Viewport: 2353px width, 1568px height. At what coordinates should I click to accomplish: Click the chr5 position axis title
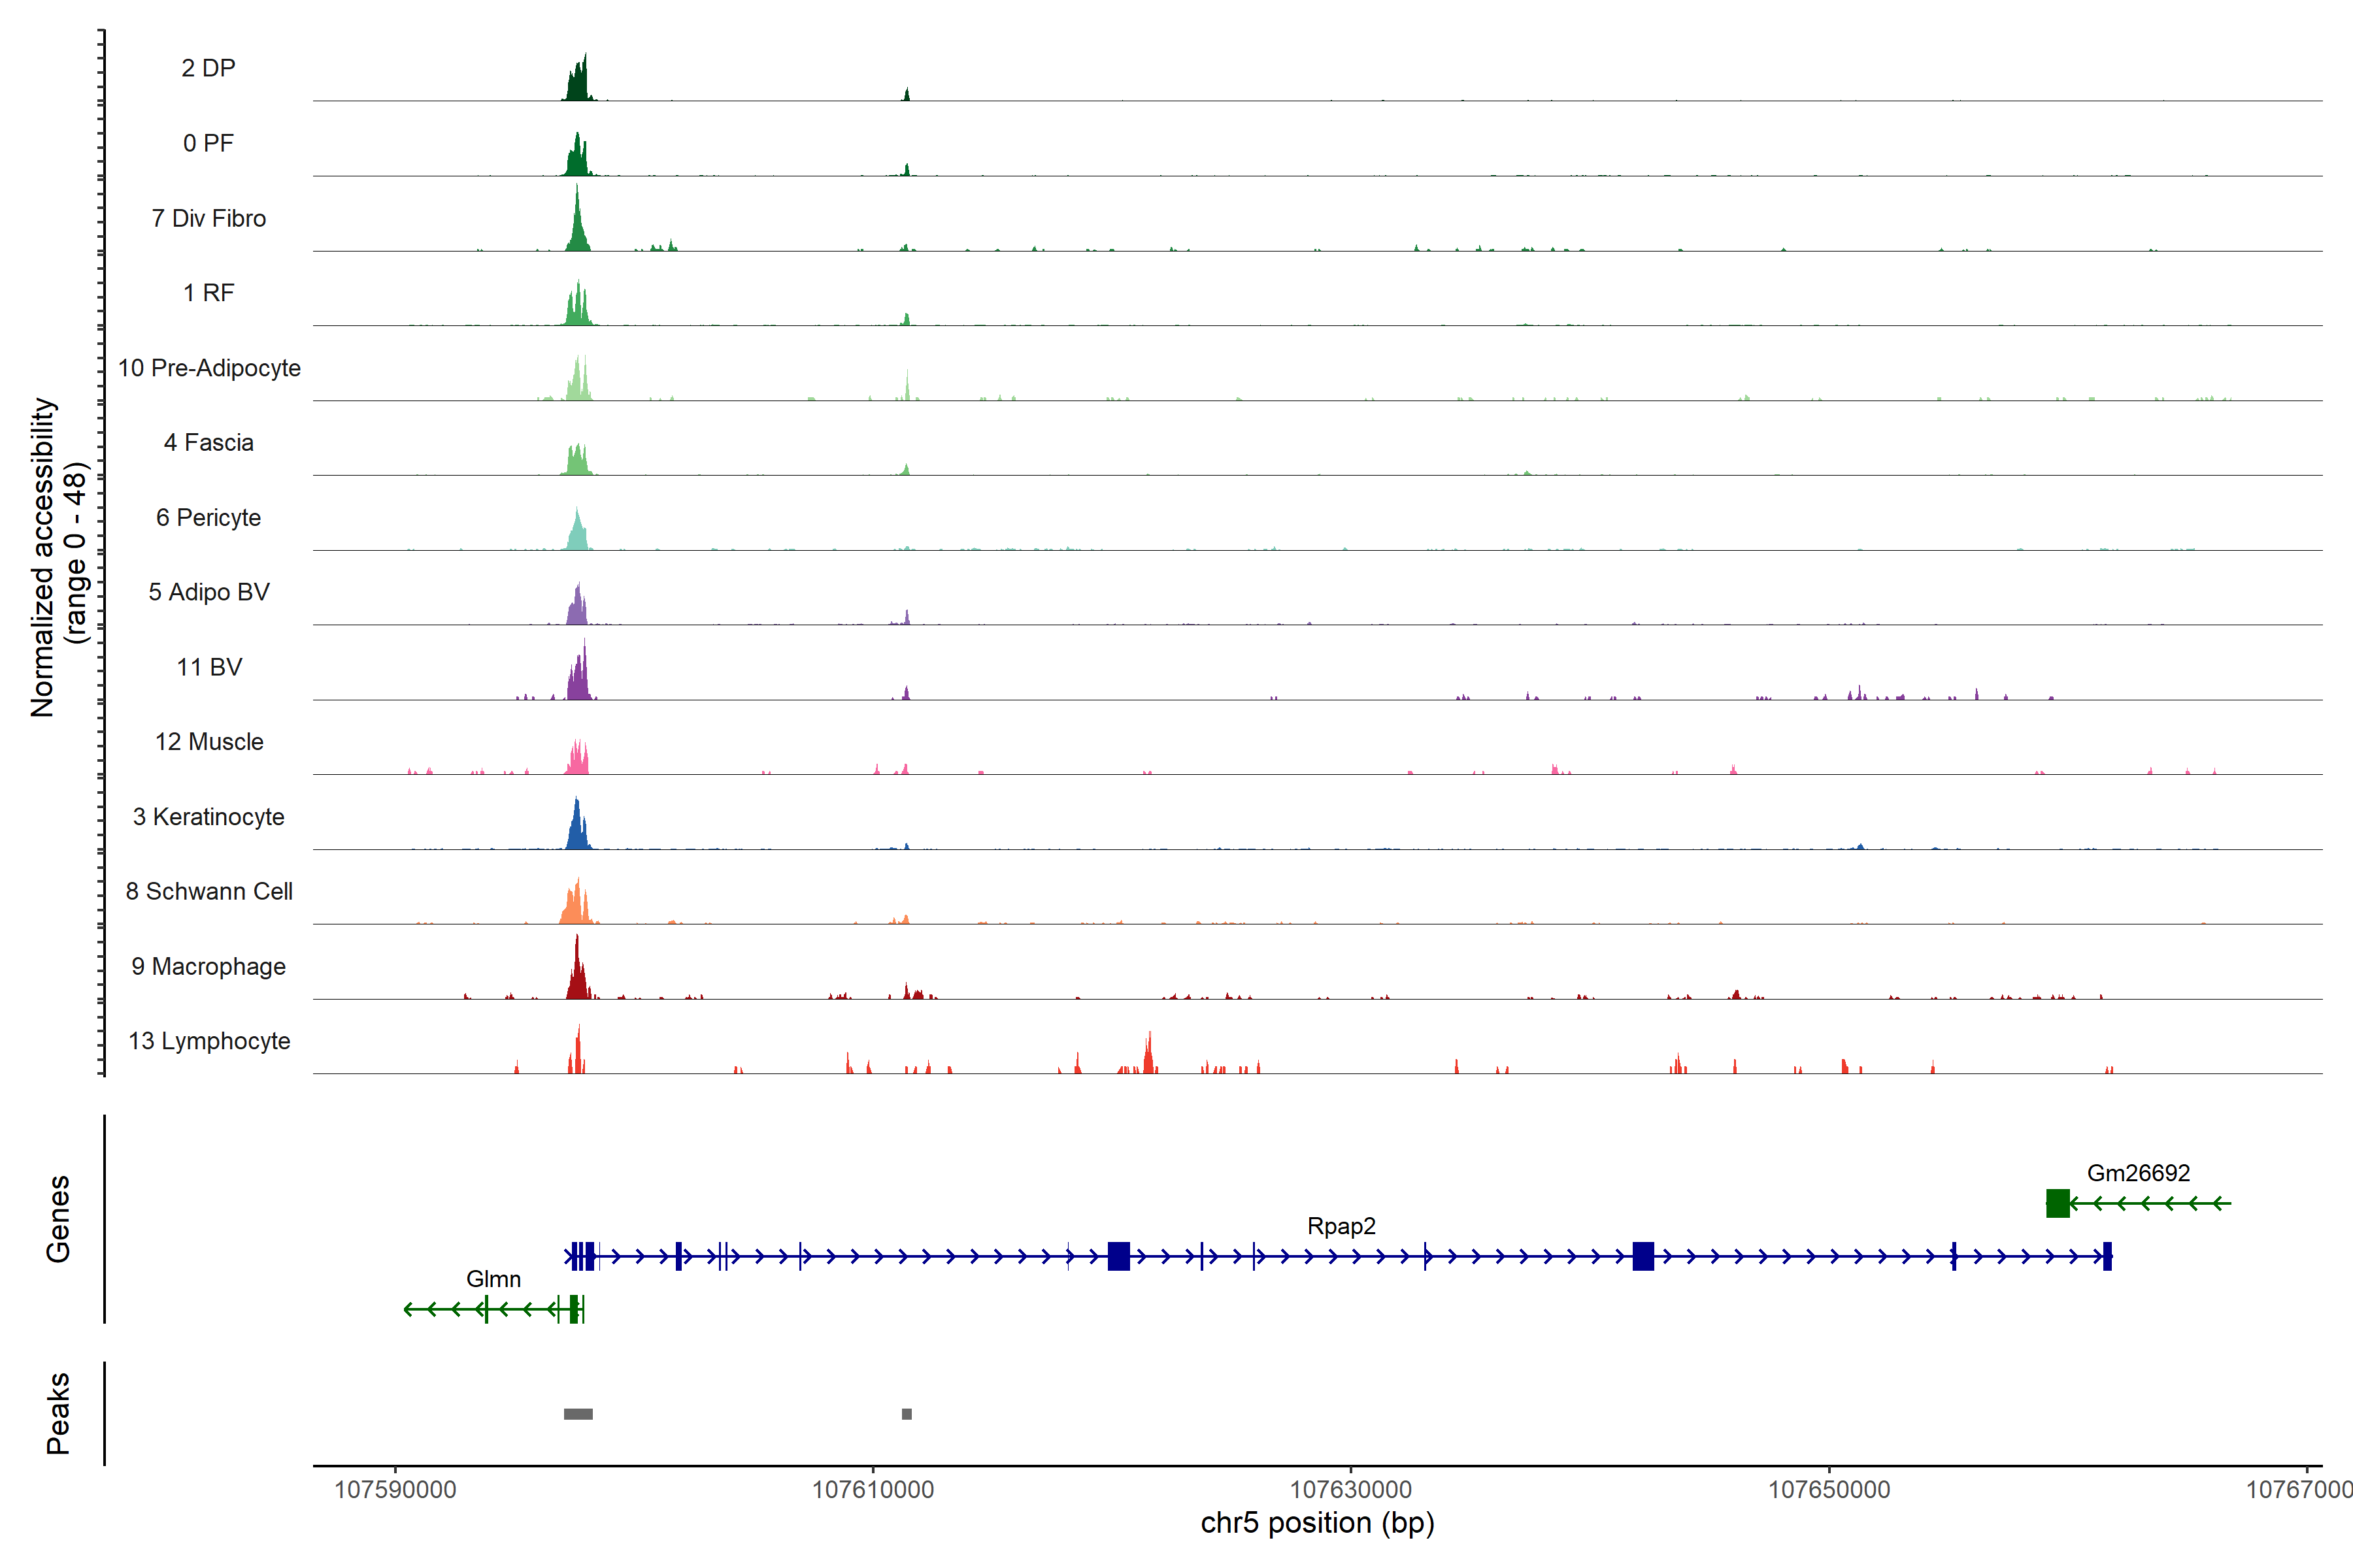(1318, 1523)
